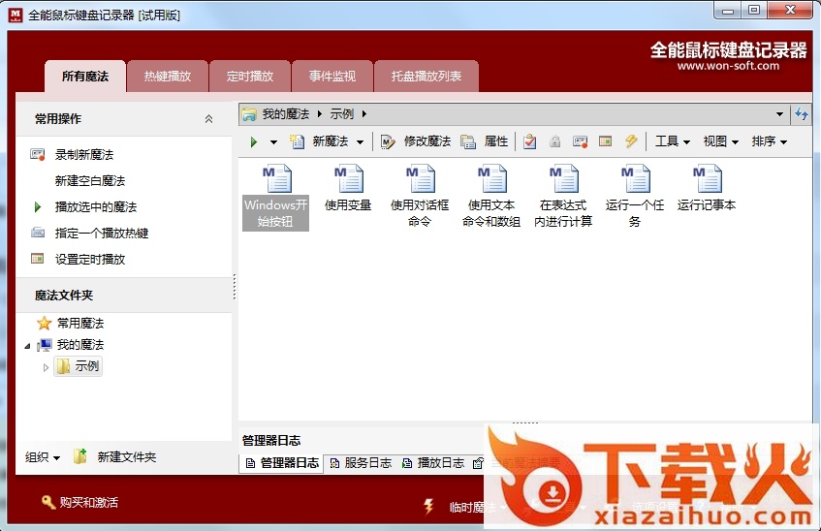The width and height of the screenshot is (821, 531).
Task: Select the 示例 folder in tree
Action: [78, 366]
